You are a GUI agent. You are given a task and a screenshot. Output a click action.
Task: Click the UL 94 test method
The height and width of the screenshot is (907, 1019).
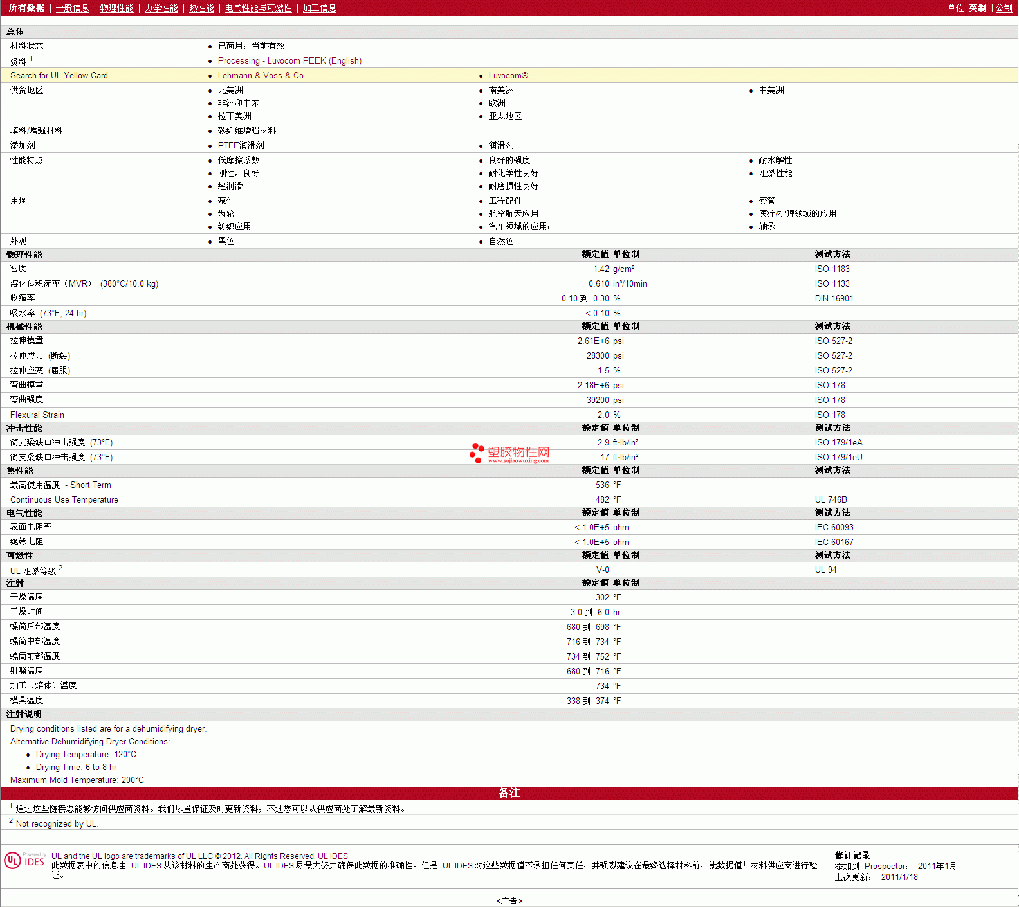[x=825, y=570]
